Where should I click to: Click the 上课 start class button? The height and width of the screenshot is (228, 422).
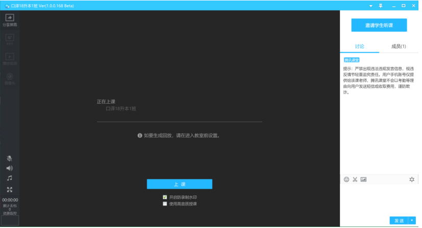tap(179, 184)
